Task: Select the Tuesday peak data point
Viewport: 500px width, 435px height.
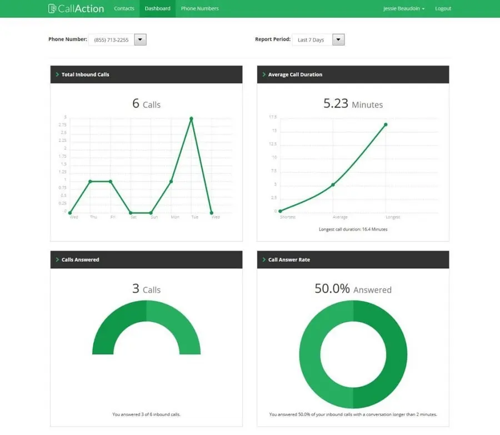Action: tap(191, 119)
